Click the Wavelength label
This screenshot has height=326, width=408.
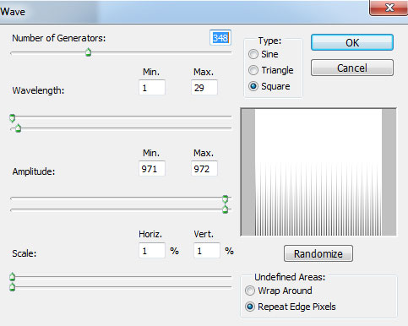click(x=38, y=90)
